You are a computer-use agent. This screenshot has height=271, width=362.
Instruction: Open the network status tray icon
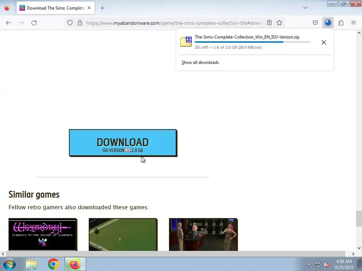click(x=318, y=265)
